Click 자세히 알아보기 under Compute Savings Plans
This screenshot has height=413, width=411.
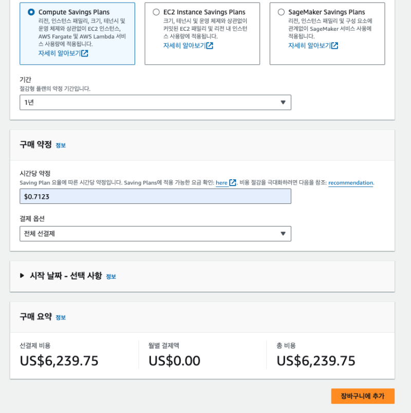click(x=59, y=53)
